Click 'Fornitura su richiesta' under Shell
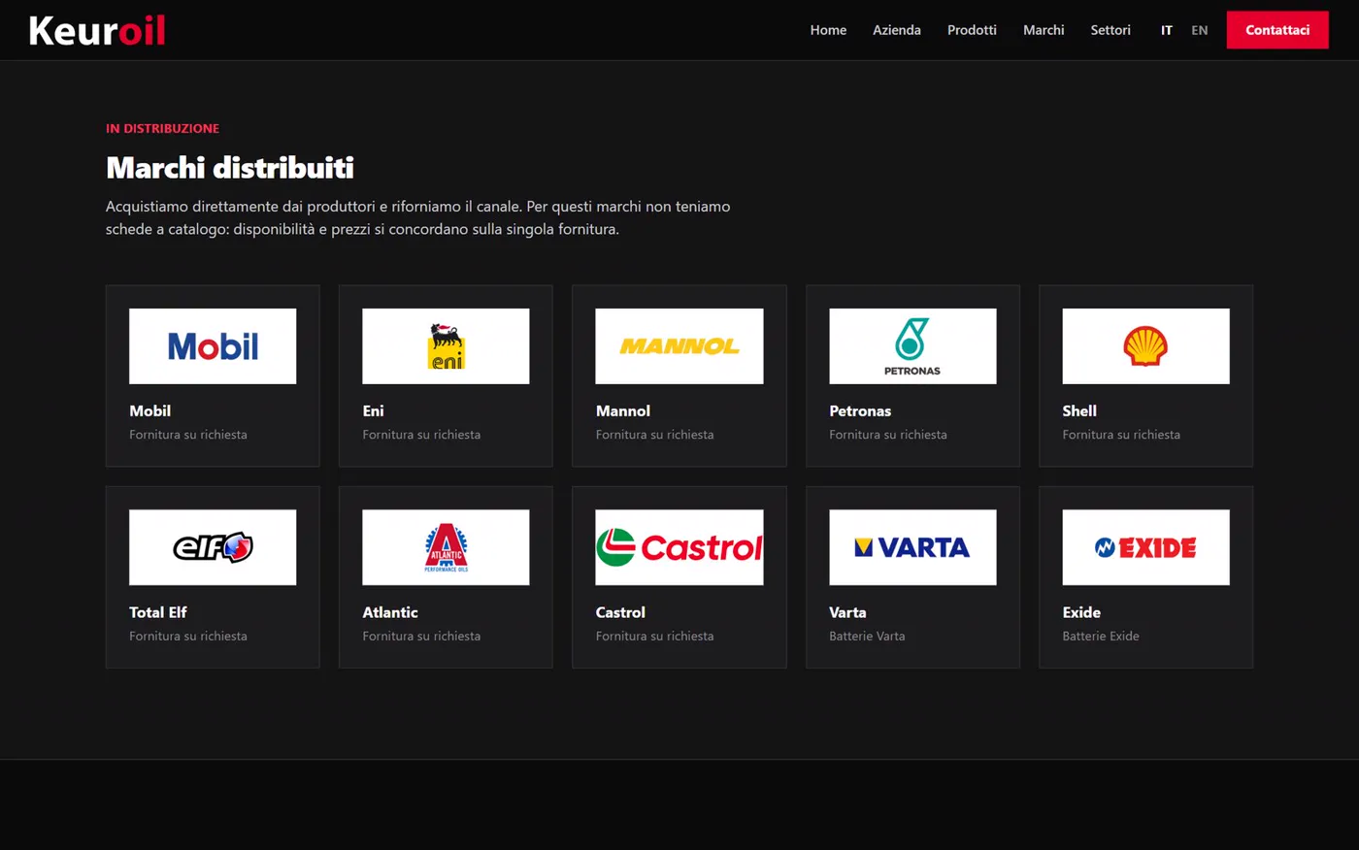This screenshot has width=1359, height=850. pos(1121,435)
